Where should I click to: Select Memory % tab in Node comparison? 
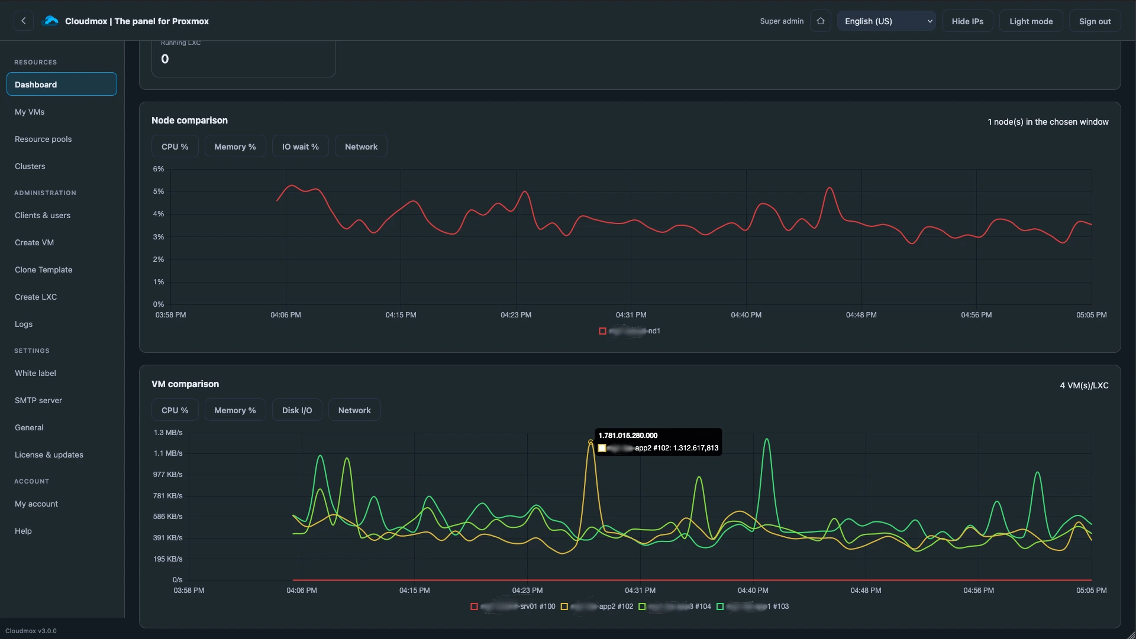[x=235, y=147]
